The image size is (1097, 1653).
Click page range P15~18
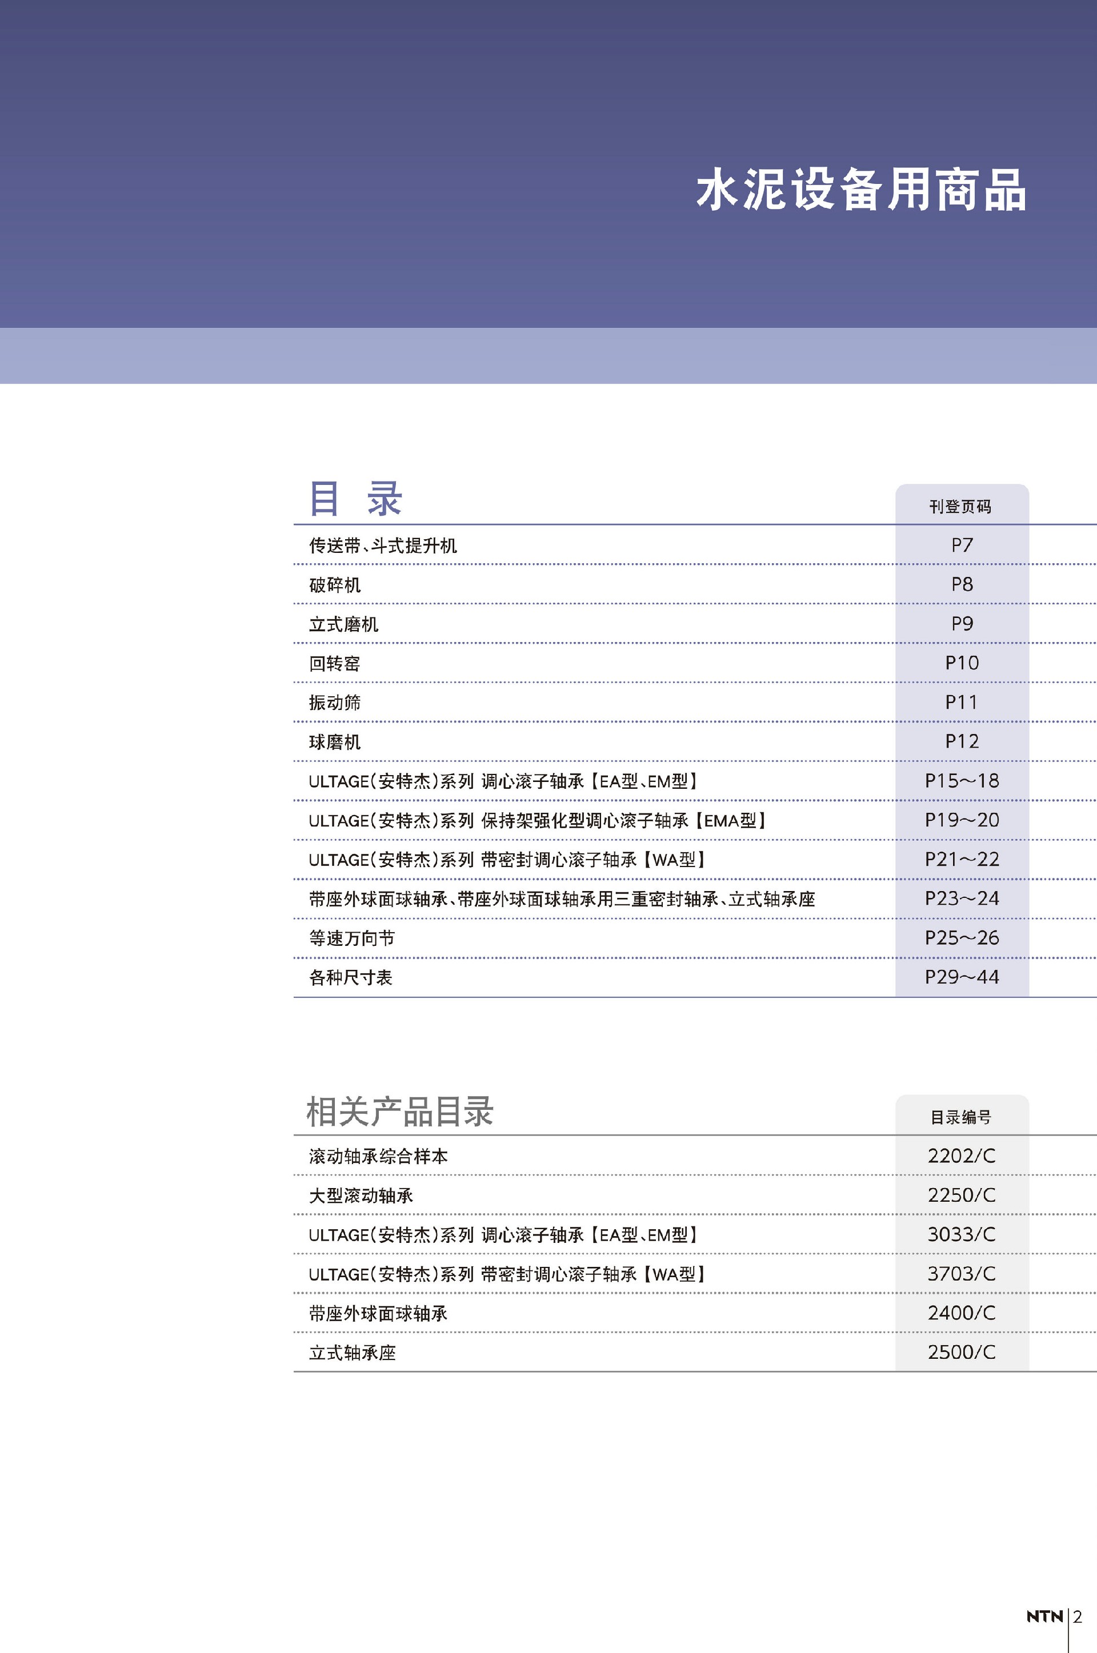(962, 780)
